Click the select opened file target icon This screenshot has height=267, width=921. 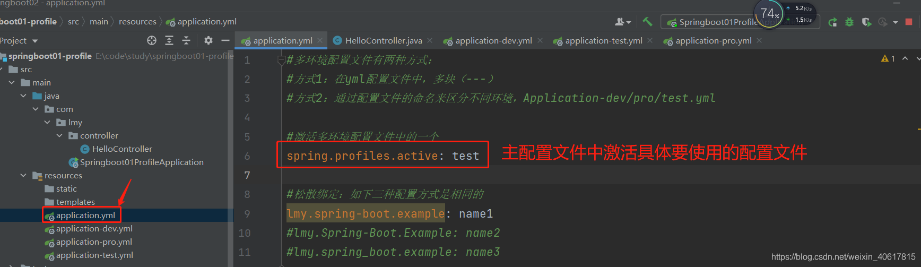(x=152, y=40)
